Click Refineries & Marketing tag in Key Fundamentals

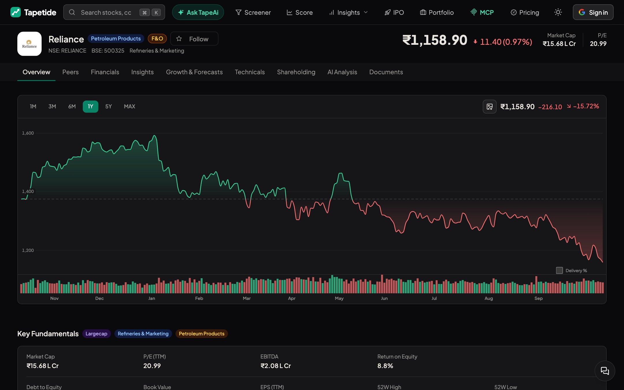143,334
